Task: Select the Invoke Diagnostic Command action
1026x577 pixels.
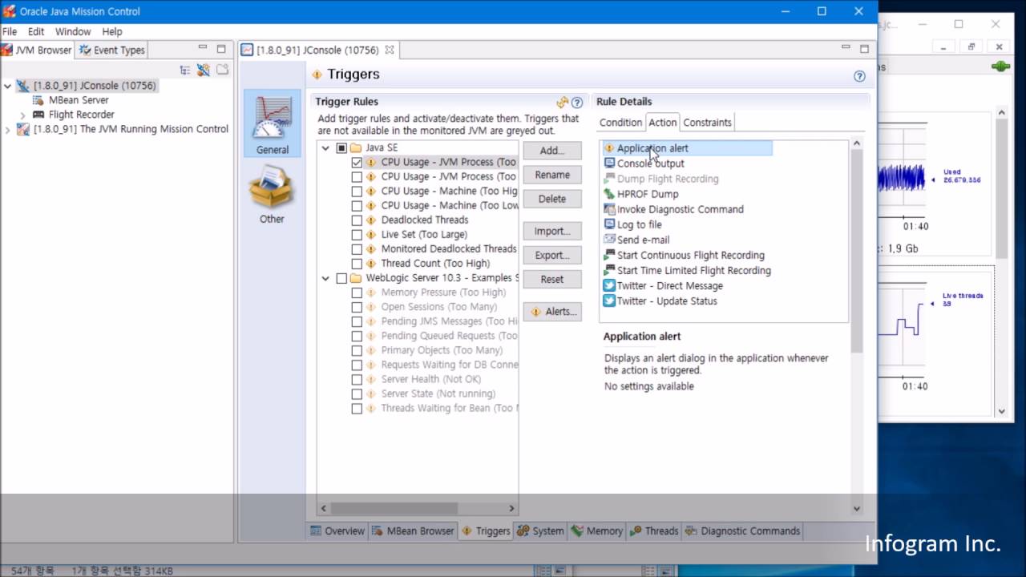Action: click(x=673, y=209)
